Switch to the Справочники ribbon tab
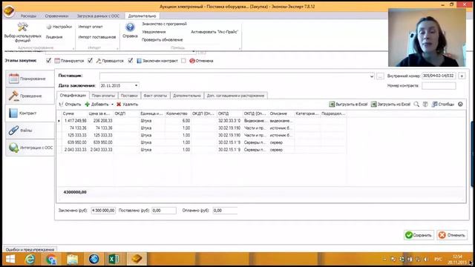This screenshot has width=475, height=267. pyautogui.click(x=56, y=16)
